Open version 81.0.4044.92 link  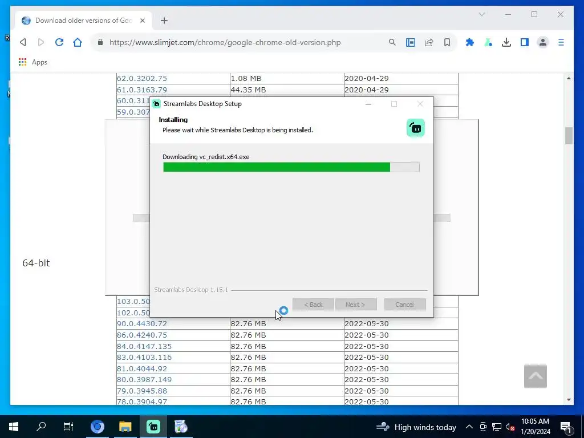[142, 368]
